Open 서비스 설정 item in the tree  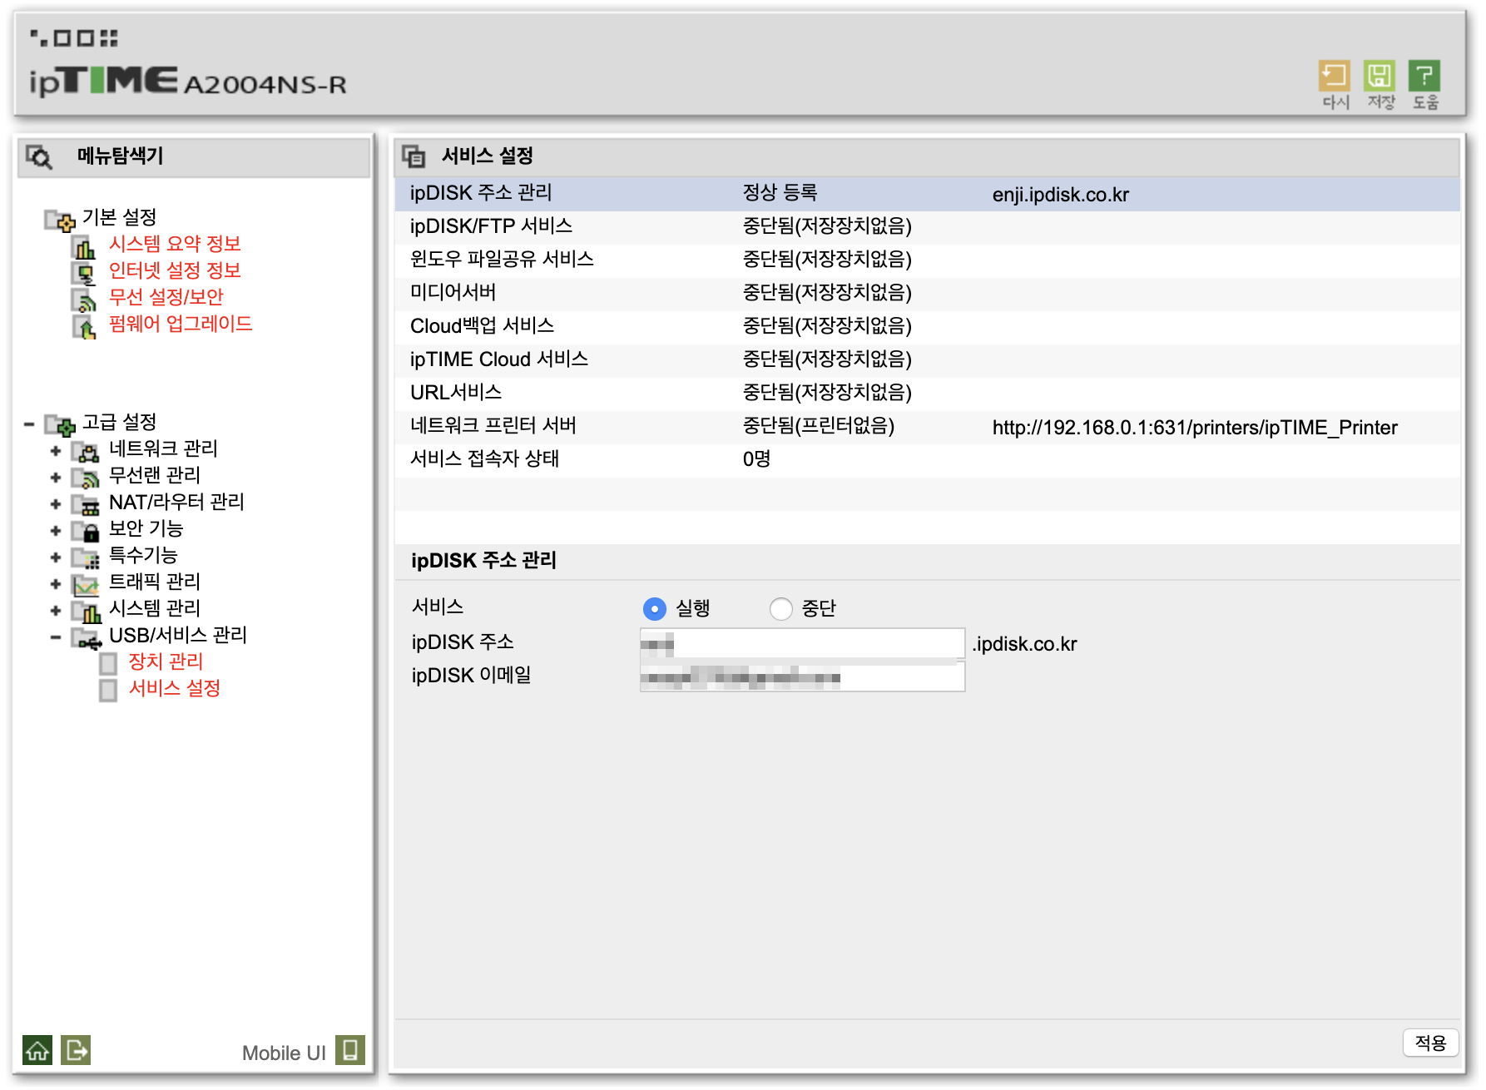[174, 688]
